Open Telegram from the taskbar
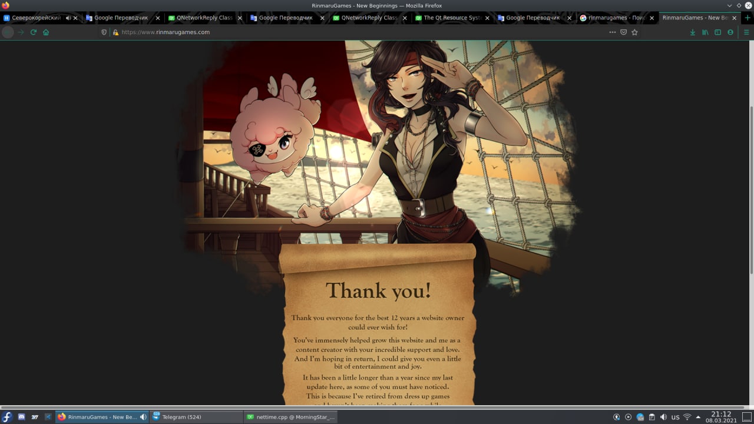Image resolution: width=754 pixels, height=424 pixels. tap(196, 417)
